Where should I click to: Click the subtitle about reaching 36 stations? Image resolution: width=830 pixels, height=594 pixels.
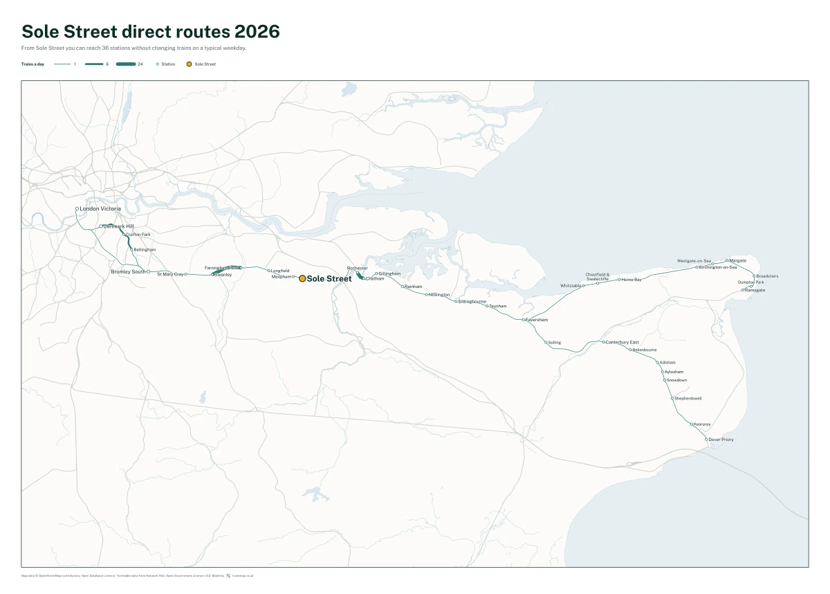(x=134, y=48)
